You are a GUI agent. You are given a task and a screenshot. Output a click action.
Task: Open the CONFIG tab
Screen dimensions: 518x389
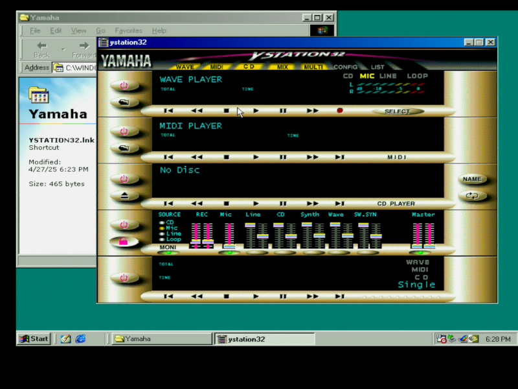(x=345, y=67)
